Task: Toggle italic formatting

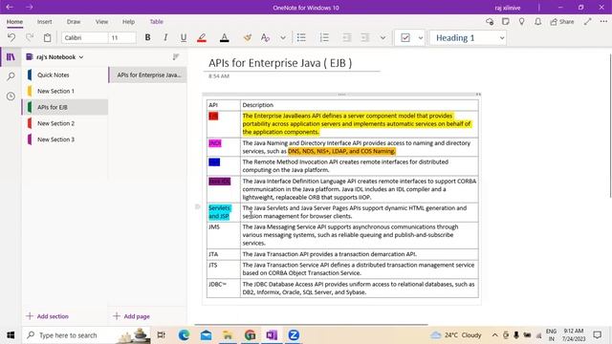Action: [165, 37]
